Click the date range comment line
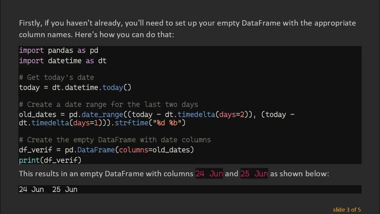The height and width of the screenshot is (214, 380). coord(108,105)
